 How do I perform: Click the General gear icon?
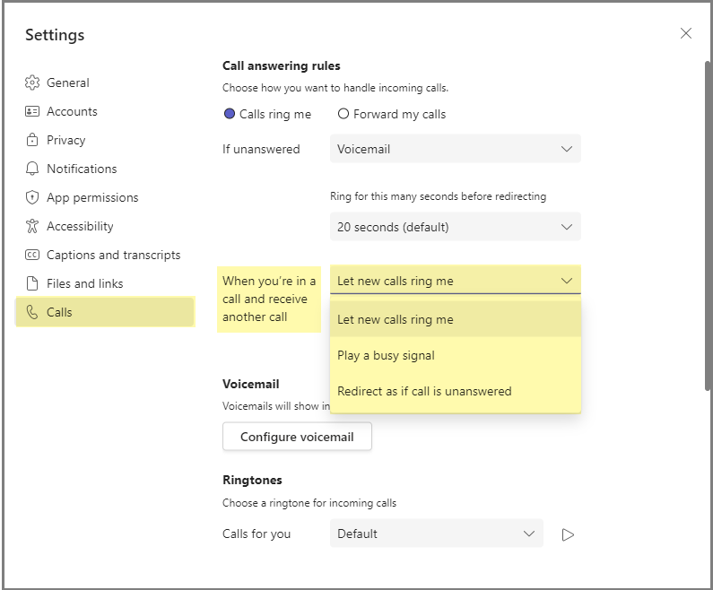click(x=32, y=82)
